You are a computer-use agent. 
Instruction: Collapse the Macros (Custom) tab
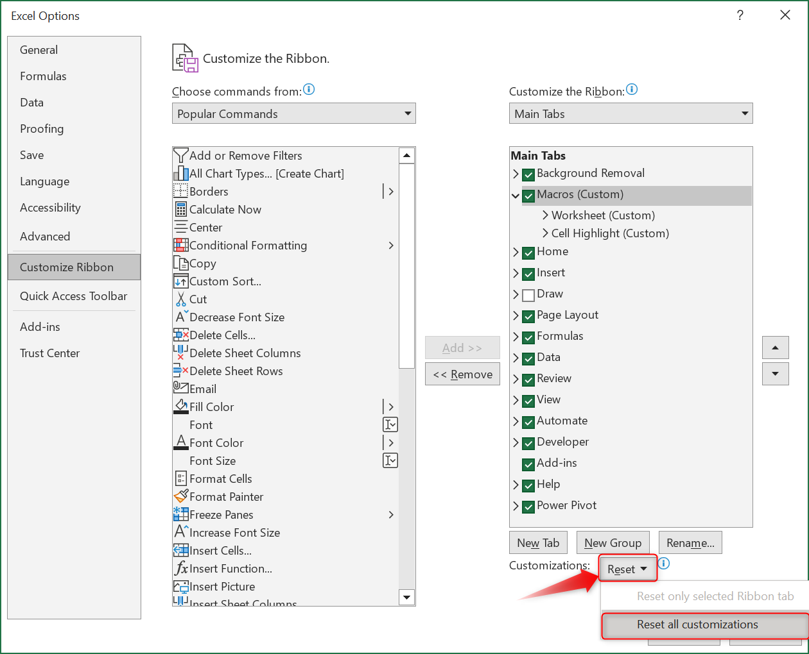click(515, 196)
